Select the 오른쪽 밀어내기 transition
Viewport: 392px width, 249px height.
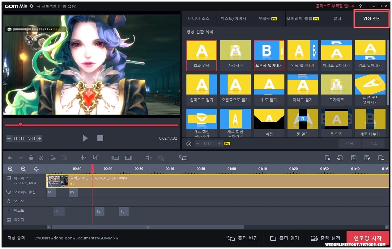tap(269, 56)
